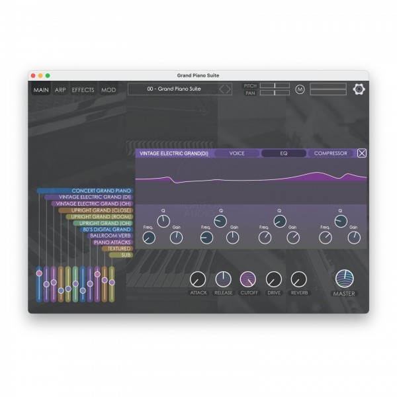
Task: Select the UPRIGHT GRAND (ROOM) layer label
Action: point(99,217)
